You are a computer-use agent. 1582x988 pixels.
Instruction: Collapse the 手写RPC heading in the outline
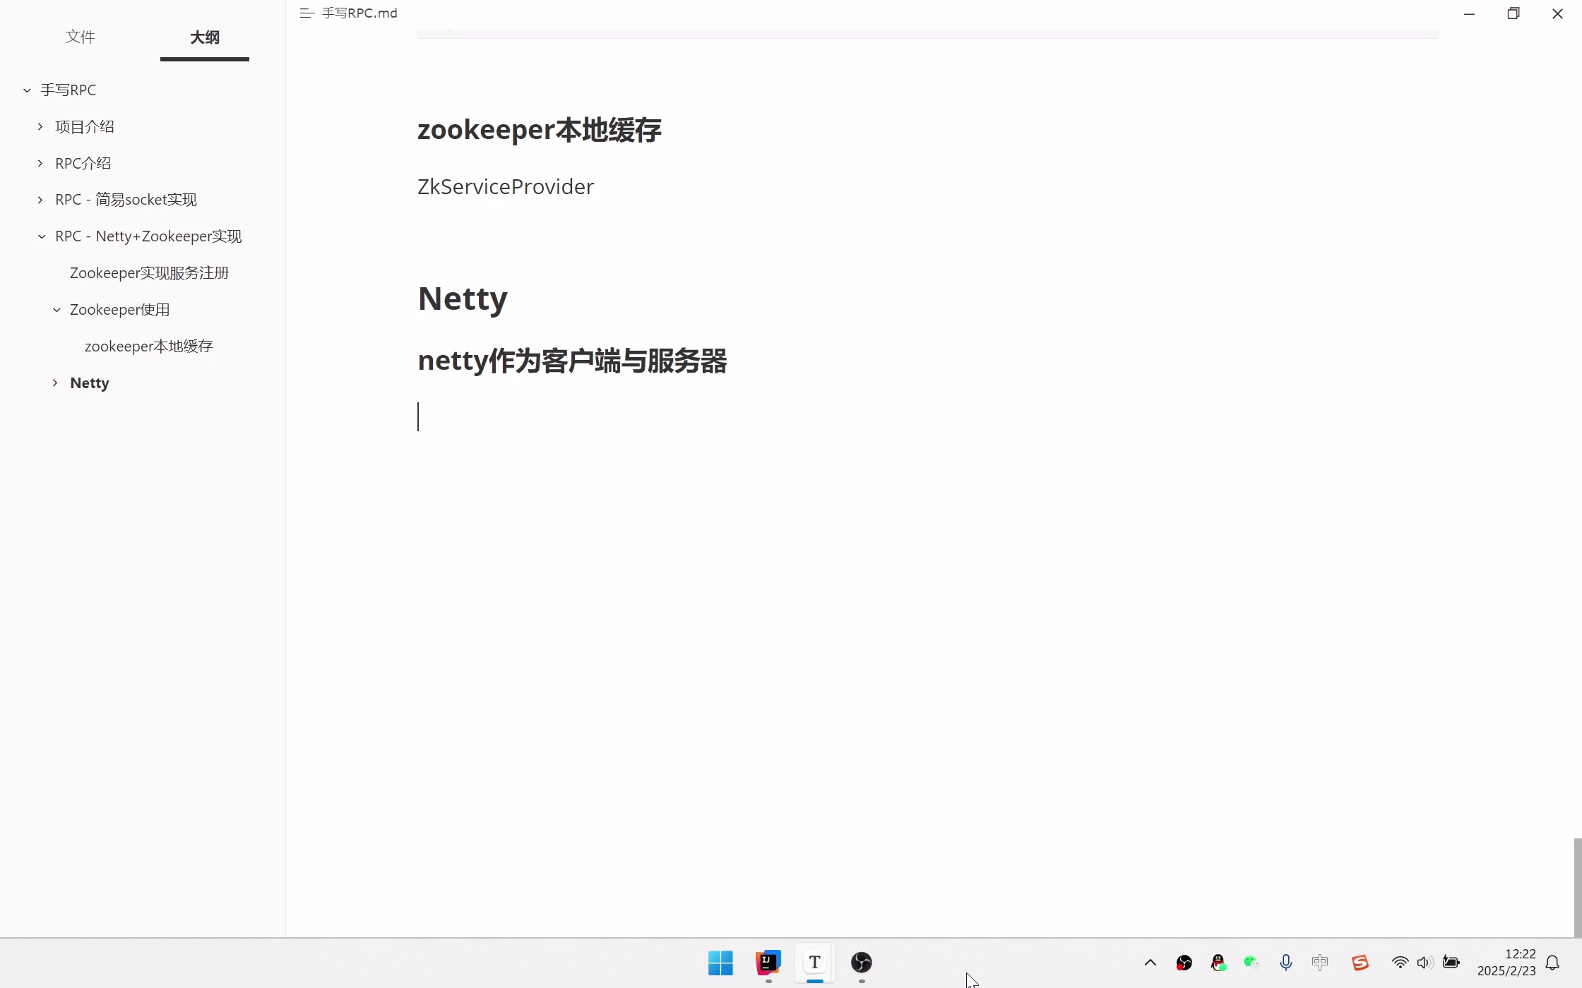[27, 90]
